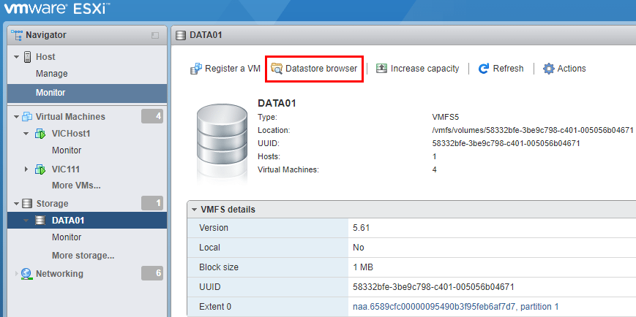This screenshot has width=636, height=317.
Task: Click the VIC111 VM icon
Action: click(40, 169)
